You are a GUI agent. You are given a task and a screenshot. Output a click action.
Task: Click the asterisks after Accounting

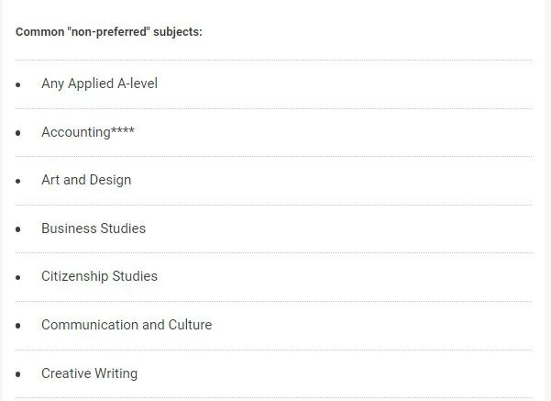point(123,129)
